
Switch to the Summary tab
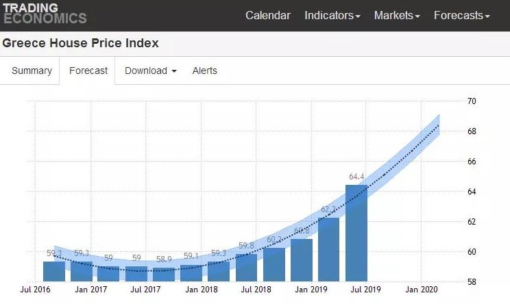[32, 71]
